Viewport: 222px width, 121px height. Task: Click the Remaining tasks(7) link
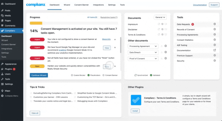point(109,17)
